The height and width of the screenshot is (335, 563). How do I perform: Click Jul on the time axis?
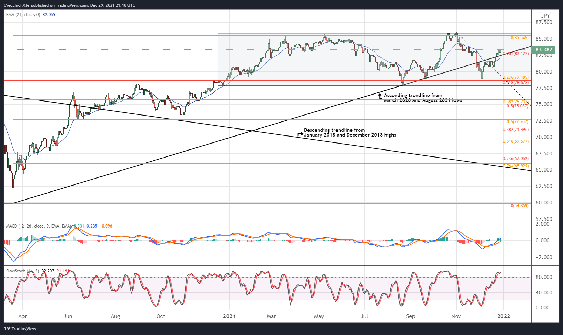pyautogui.click(x=364, y=316)
